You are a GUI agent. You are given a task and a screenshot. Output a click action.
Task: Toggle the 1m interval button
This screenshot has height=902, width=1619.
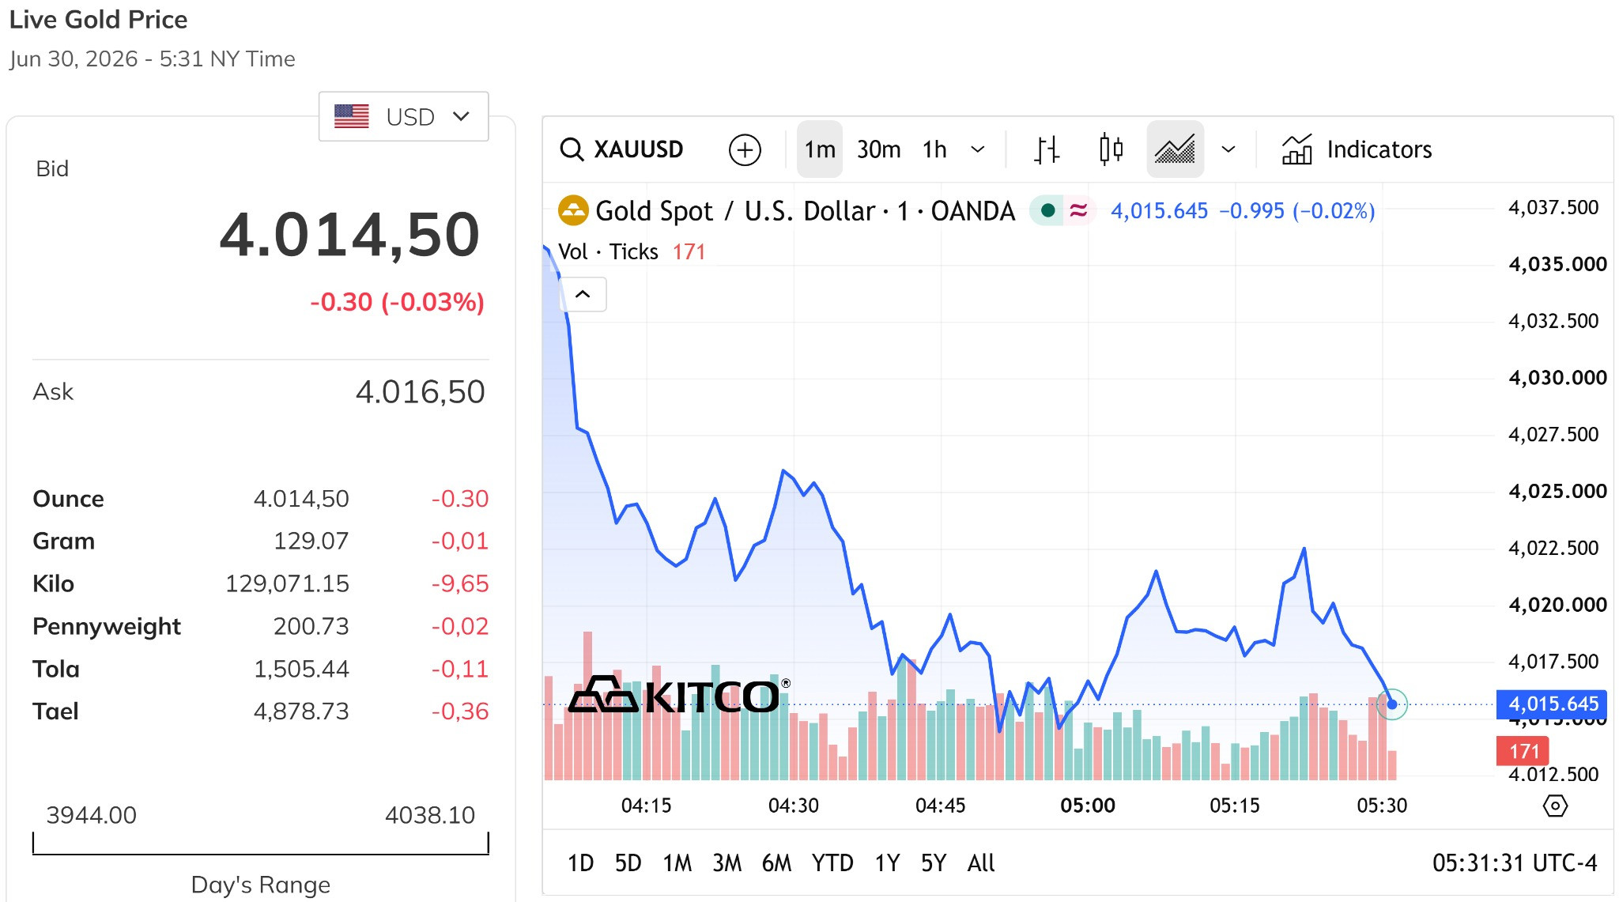point(820,149)
